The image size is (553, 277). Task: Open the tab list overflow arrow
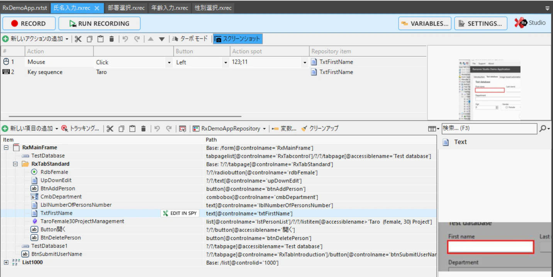[x=547, y=8]
